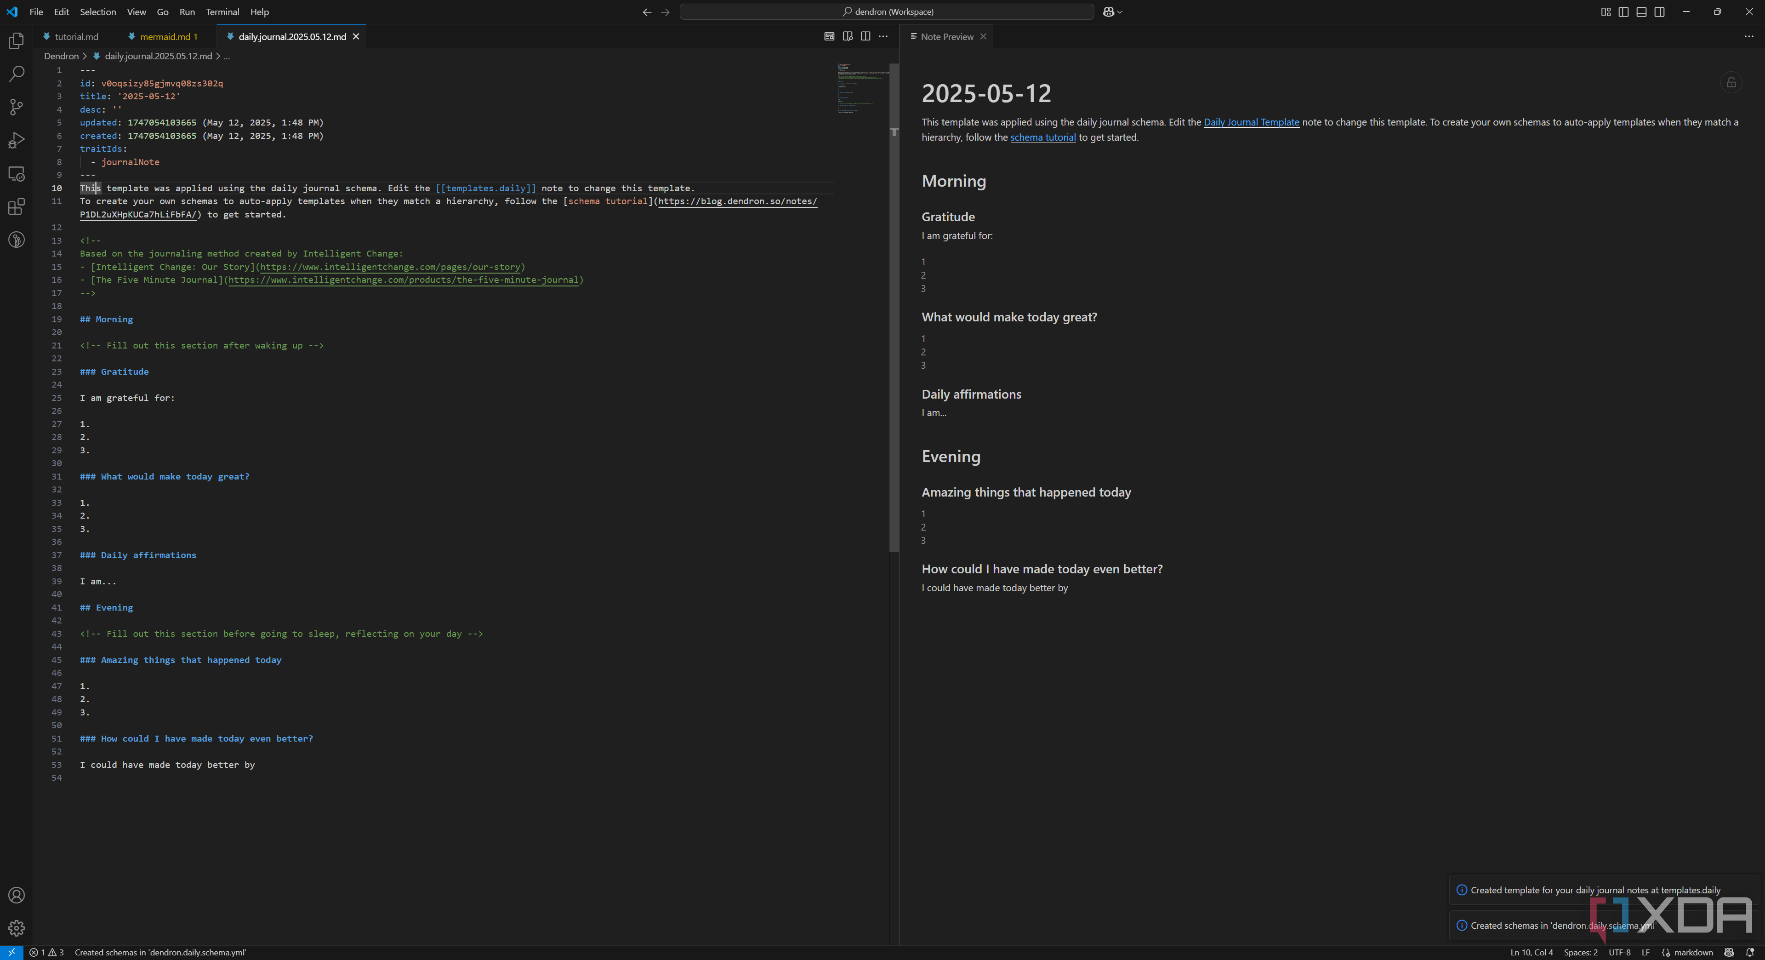Screen dimensions: 1765x960
Task: Open the Run menu
Action: (187, 11)
